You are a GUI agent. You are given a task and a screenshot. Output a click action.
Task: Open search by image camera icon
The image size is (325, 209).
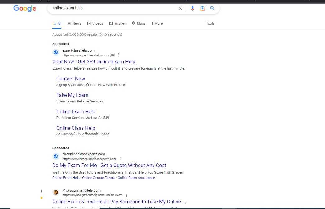click(202, 8)
